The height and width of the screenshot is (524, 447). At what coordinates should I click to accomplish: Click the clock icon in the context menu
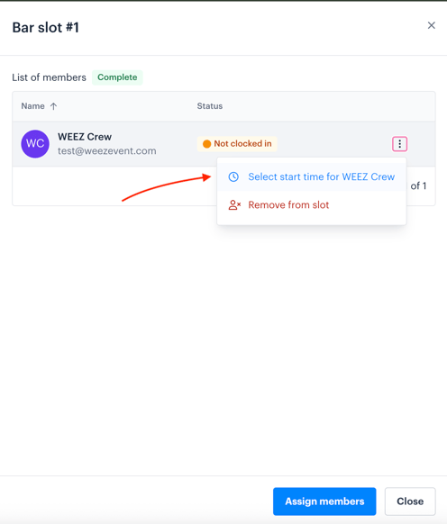233,176
